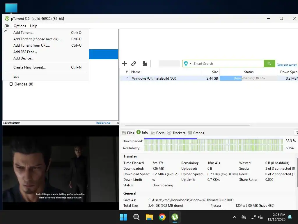Open the Windows Start menu
The height and width of the screenshot is (224, 298).
click(x=123, y=217)
